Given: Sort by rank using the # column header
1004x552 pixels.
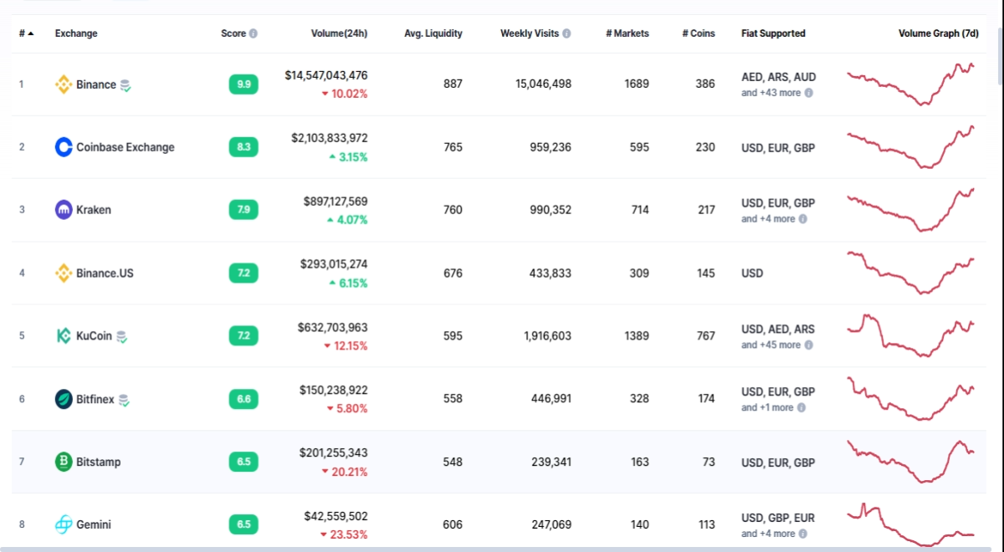Looking at the screenshot, I should (x=27, y=33).
